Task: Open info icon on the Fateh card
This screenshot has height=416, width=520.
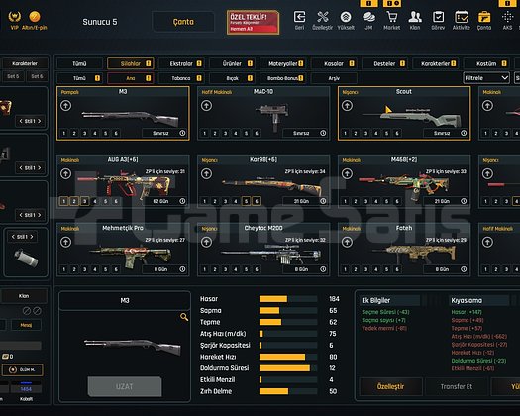Action: click(x=464, y=269)
